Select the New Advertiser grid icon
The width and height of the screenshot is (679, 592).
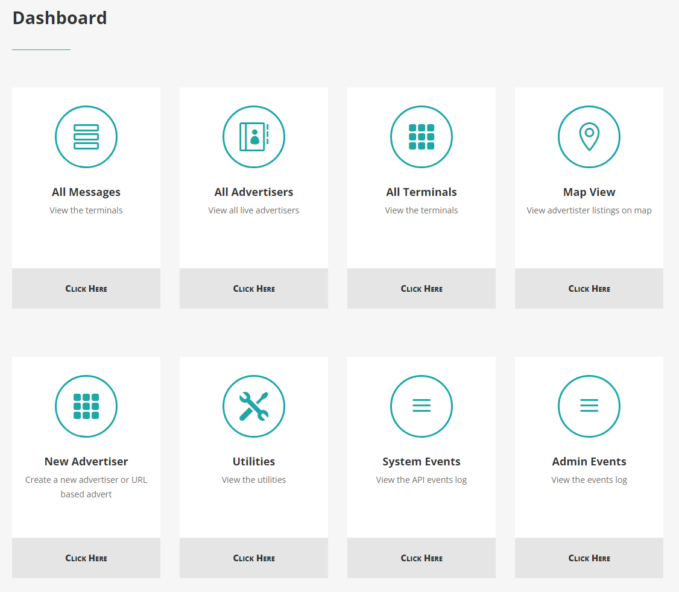[x=86, y=406]
